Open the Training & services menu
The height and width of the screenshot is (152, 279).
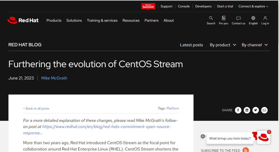pyautogui.click(x=102, y=20)
